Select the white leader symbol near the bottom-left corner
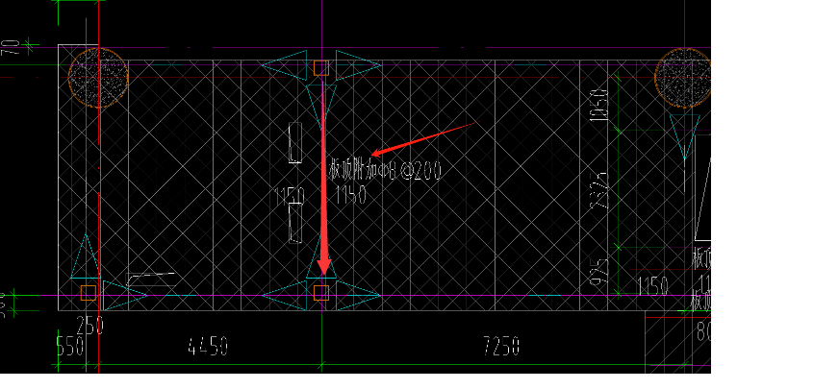The image size is (839, 389). 150,279
